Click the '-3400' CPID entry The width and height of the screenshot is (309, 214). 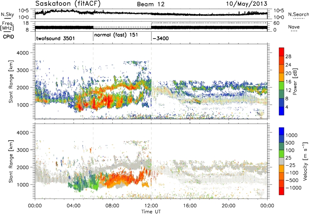(x=161, y=38)
